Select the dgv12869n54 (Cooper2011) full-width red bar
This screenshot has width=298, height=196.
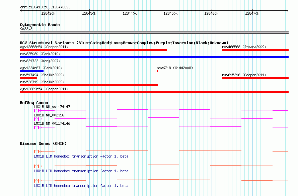click(154, 92)
